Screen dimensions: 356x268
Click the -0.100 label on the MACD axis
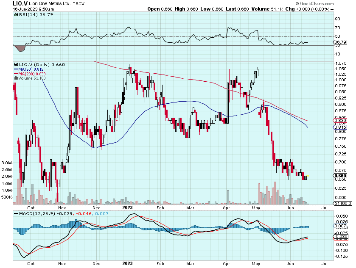(341, 251)
